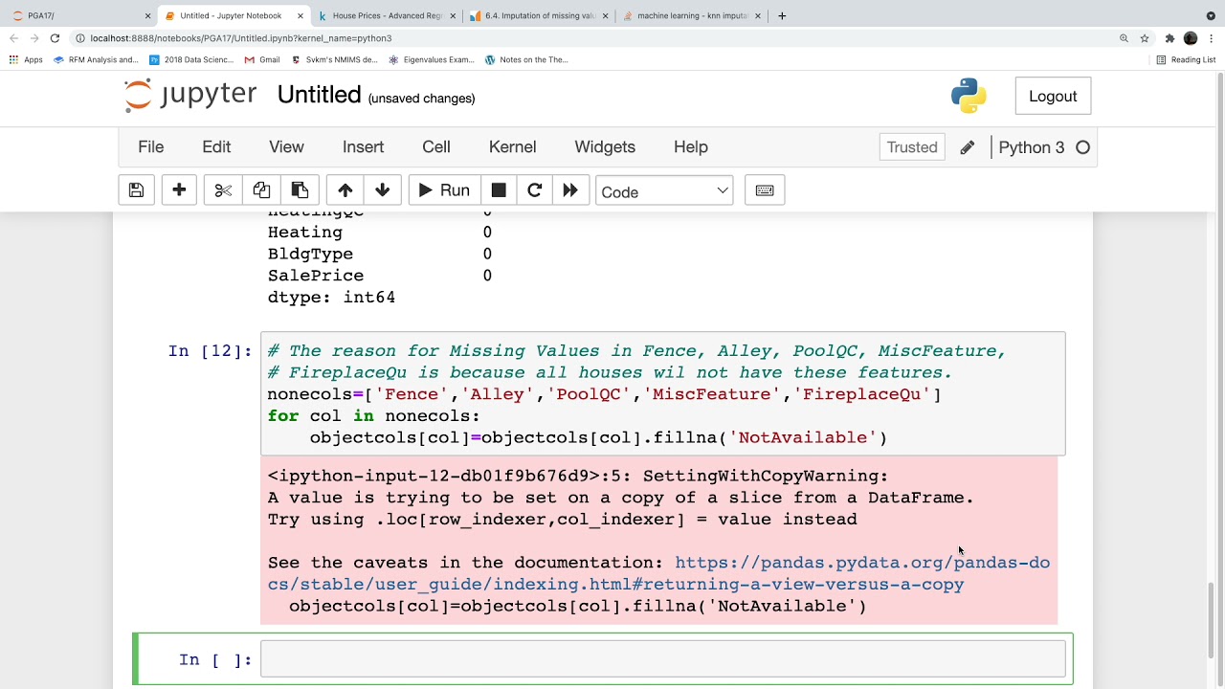The image size is (1225, 689).
Task: Open the Kernel menu
Action: click(x=512, y=147)
